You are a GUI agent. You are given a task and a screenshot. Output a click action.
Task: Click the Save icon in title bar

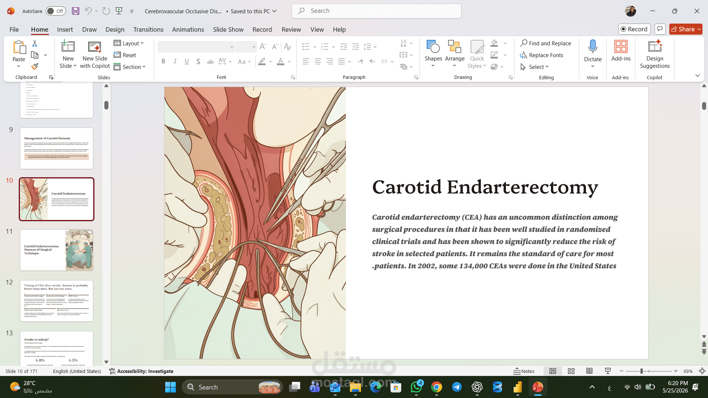coord(76,11)
